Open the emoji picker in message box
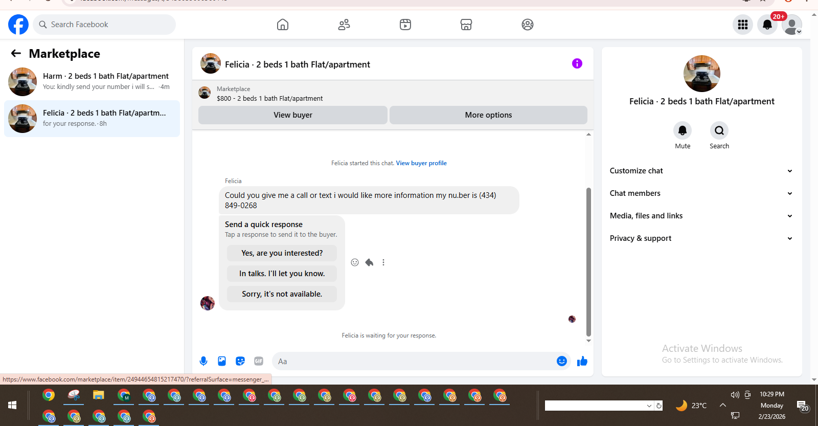 click(562, 361)
